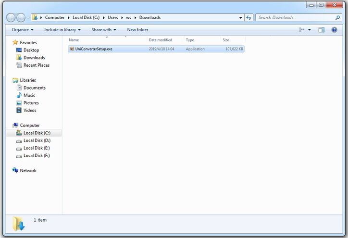The width and height of the screenshot is (348, 238).
Task: Expand the arrow after Users in breadcrumb
Action: pyautogui.click(x=122, y=18)
